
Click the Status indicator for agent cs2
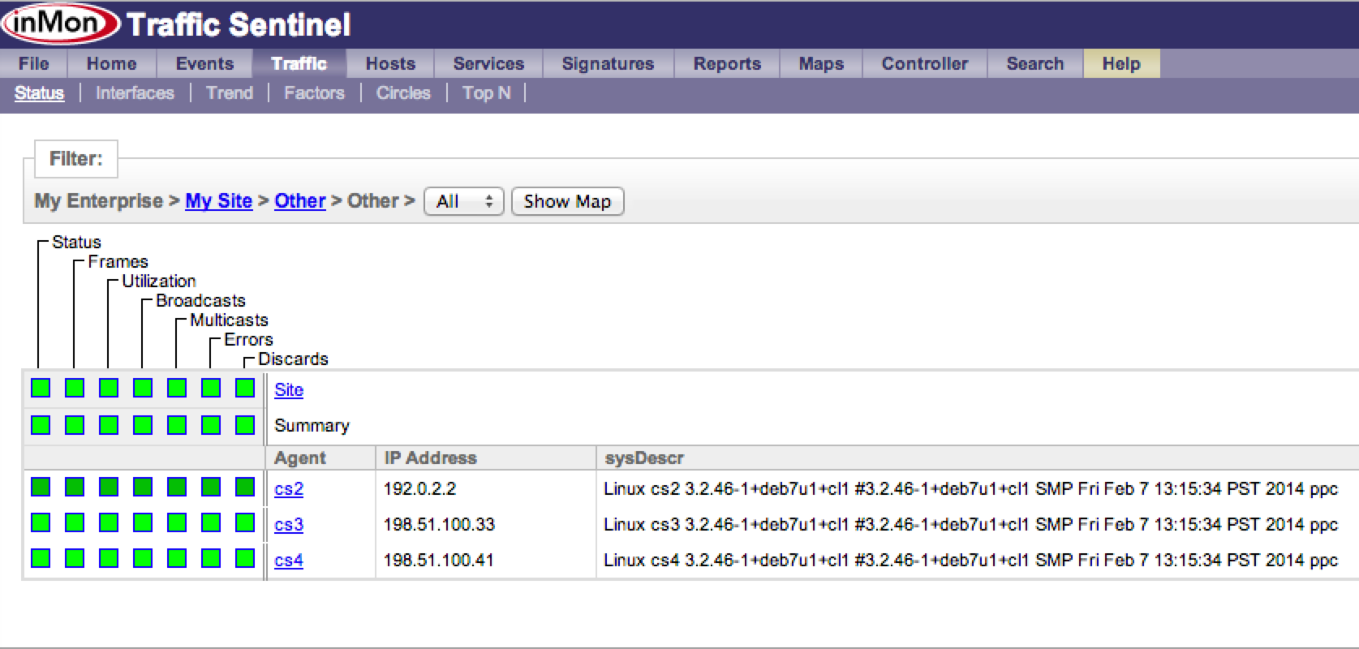pyautogui.click(x=41, y=487)
